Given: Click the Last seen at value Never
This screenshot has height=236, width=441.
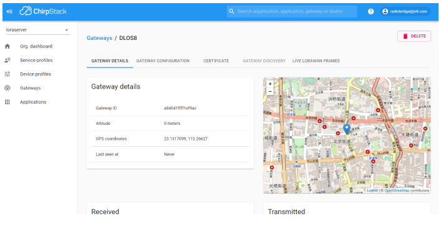Looking at the screenshot, I should click(169, 154).
